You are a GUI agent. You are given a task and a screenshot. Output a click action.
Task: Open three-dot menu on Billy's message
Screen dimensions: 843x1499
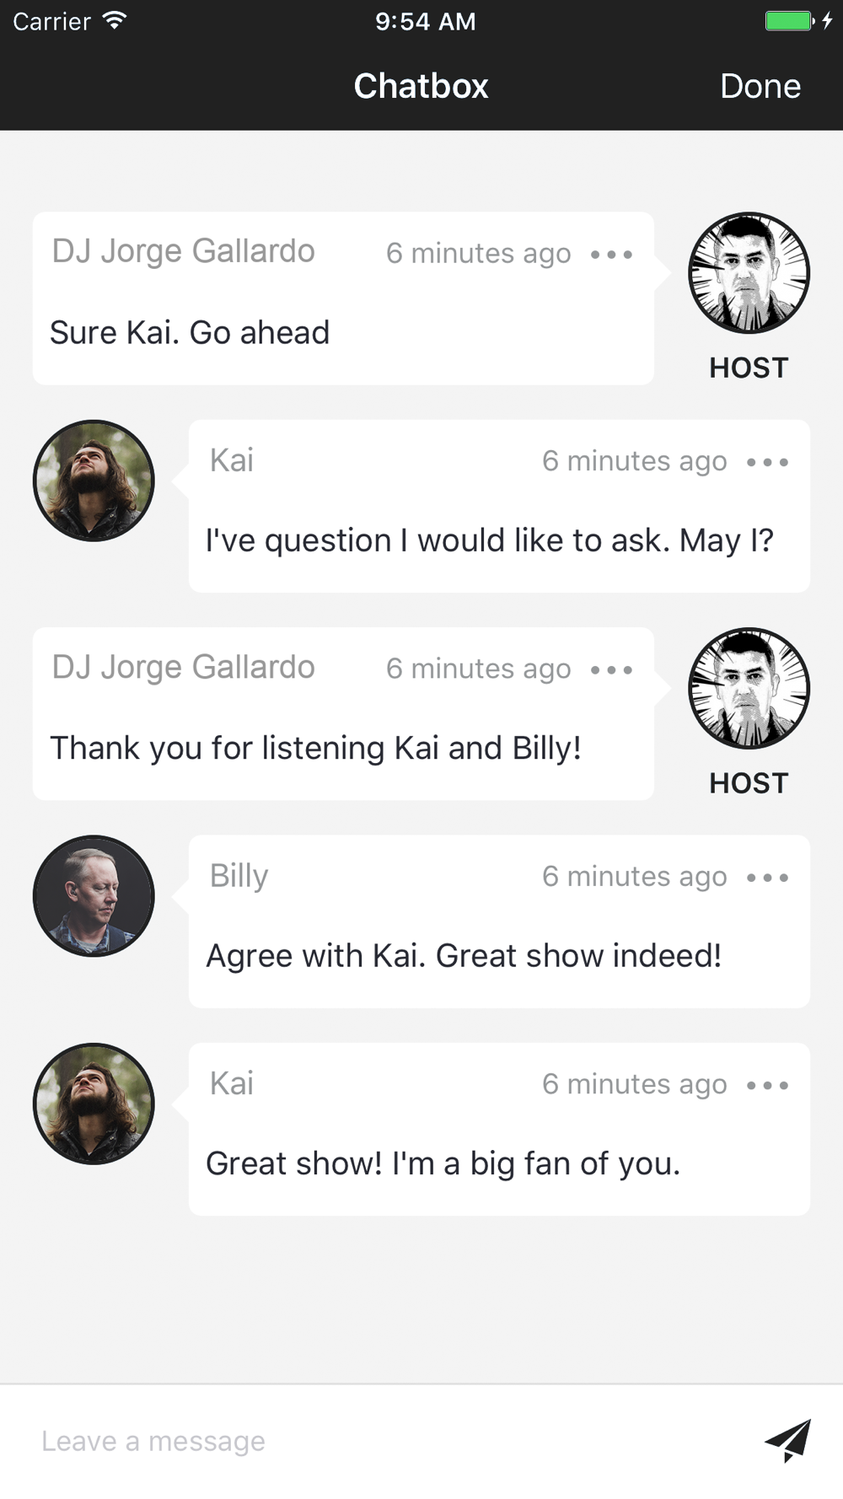point(767,878)
